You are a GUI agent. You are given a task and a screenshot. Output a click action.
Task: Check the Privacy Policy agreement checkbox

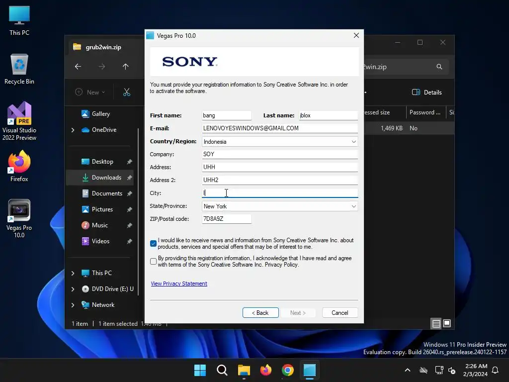[153, 261]
